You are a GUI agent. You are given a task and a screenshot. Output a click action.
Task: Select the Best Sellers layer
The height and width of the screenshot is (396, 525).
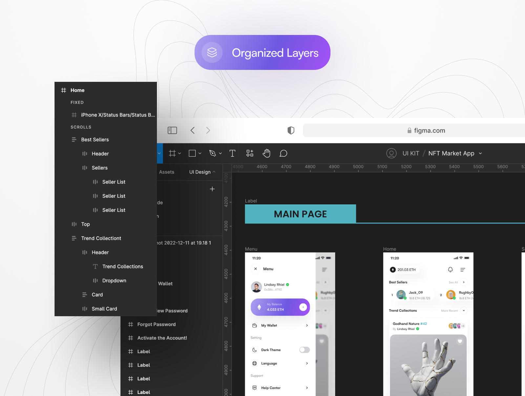(x=95, y=140)
